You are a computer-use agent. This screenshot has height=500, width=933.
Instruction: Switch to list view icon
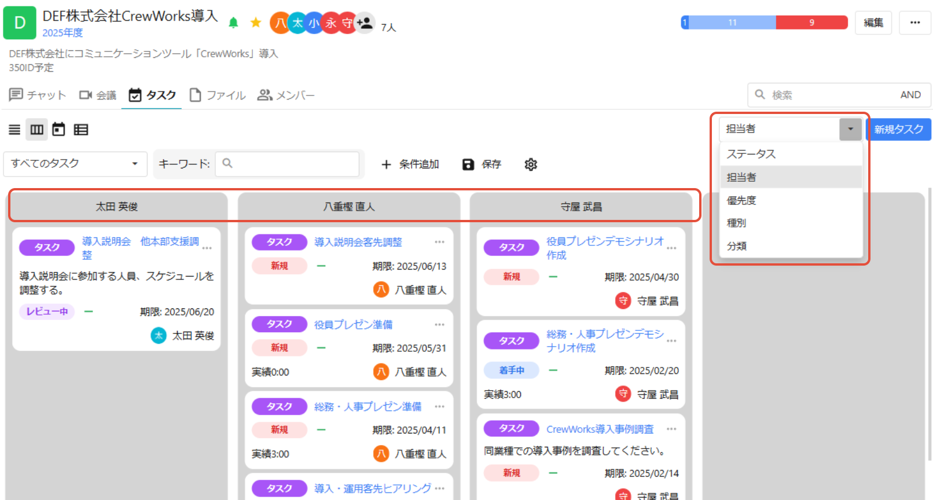(x=14, y=130)
